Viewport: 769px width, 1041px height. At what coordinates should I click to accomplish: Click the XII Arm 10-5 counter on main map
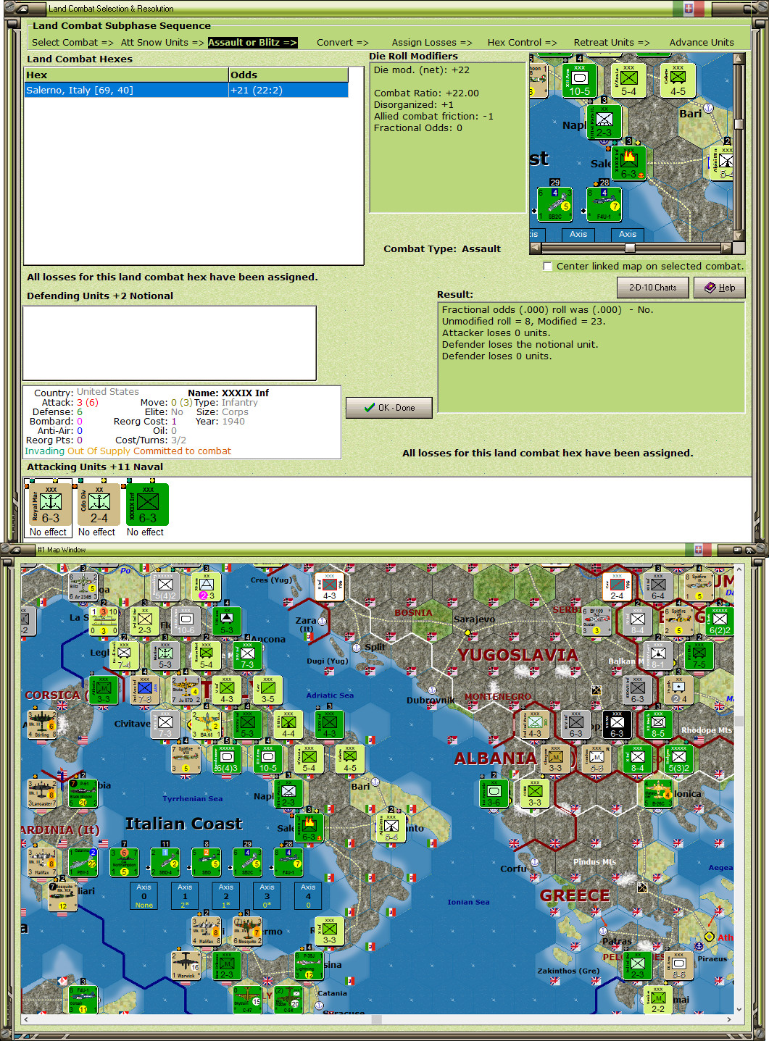(267, 758)
